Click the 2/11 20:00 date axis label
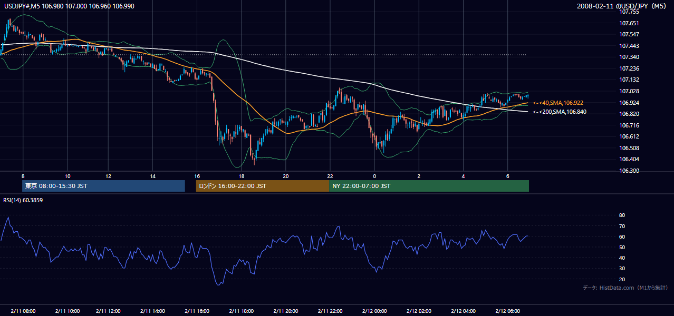The width and height of the screenshot is (674, 316). (x=287, y=311)
